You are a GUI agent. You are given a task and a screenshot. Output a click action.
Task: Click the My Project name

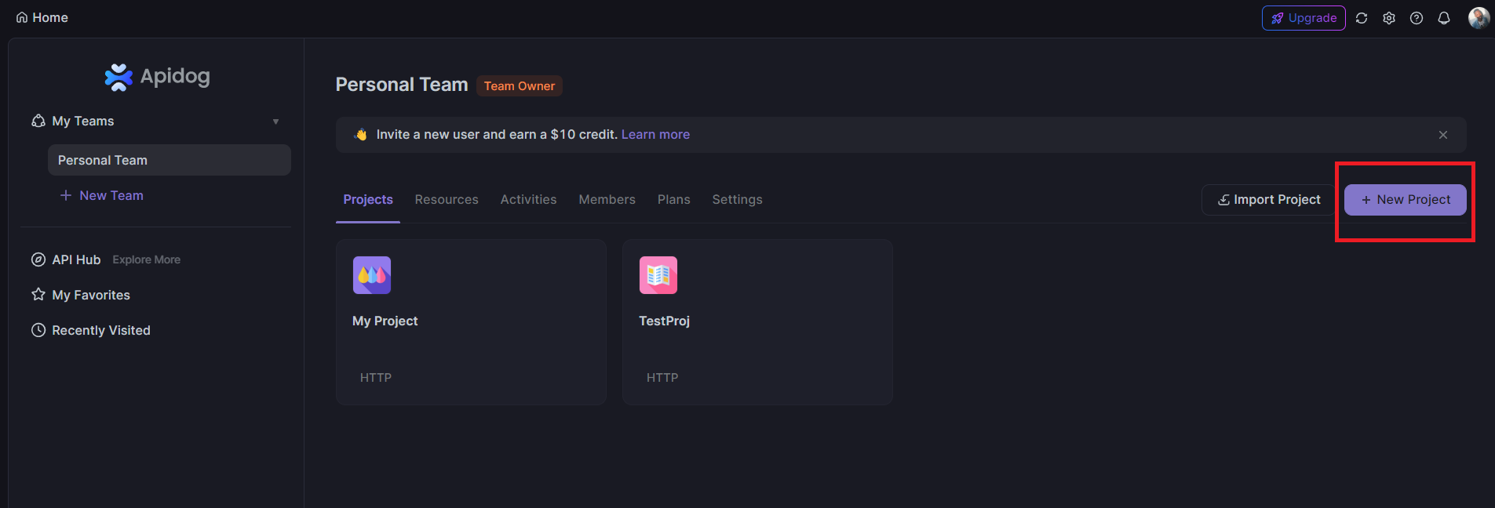[385, 321]
